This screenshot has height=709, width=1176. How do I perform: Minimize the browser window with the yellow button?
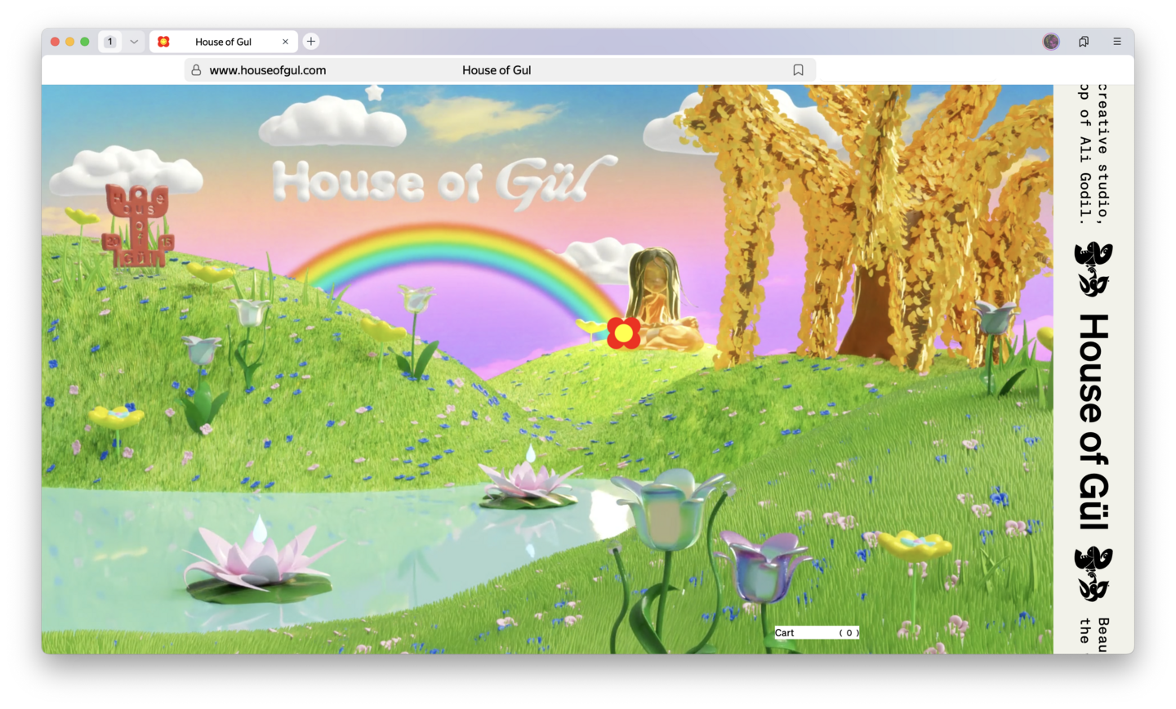tap(69, 42)
